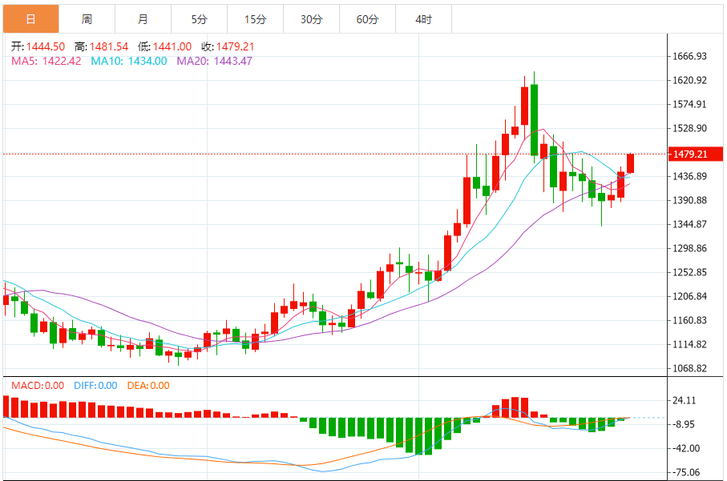
Task: Click the 1620.92 price axis label
Action: [x=690, y=81]
